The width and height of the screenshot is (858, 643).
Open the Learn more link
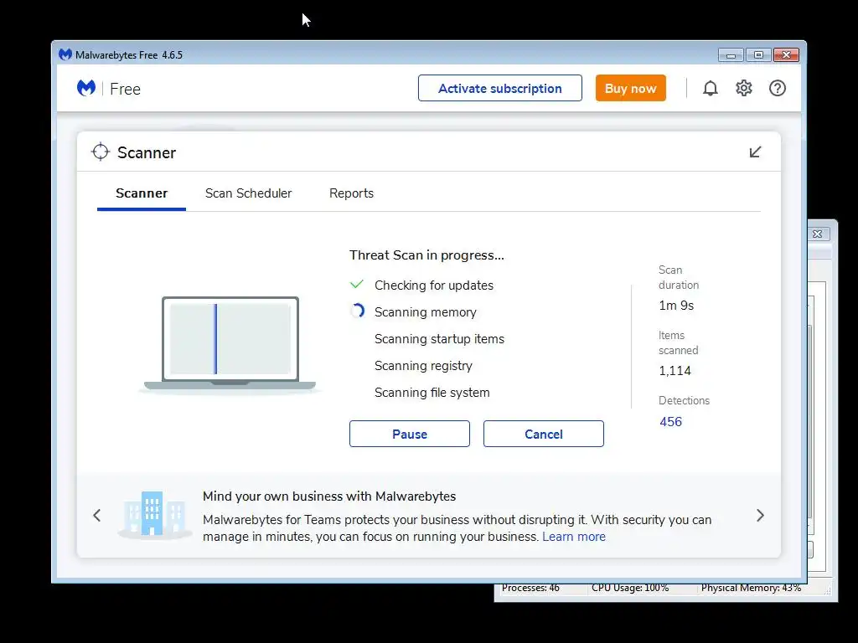573,537
